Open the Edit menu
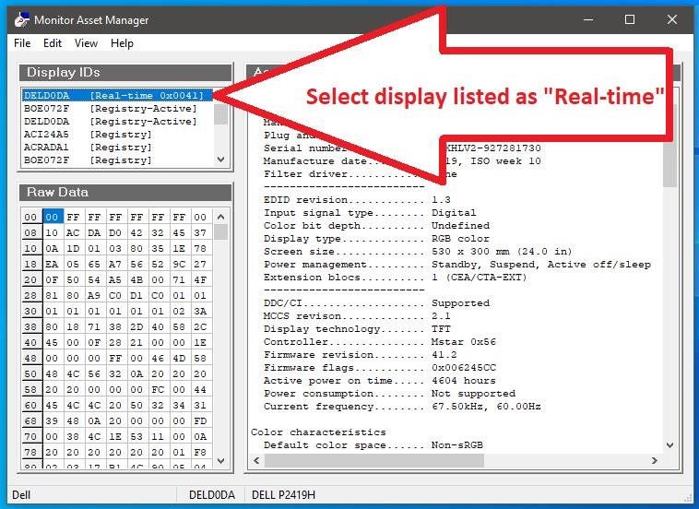The height and width of the screenshot is (509, 699). (x=53, y=43)
